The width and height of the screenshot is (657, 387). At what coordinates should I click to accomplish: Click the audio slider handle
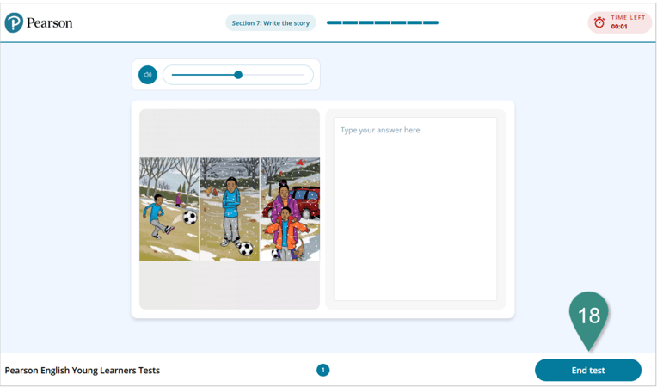tap(238, 75)
